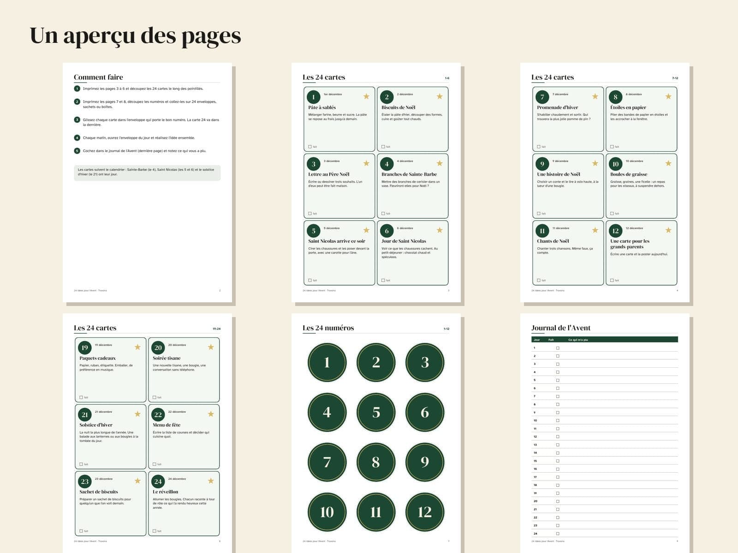Click the 19-24 page range label
Screen dimensions: 738x553
click(x=216, y=329)
